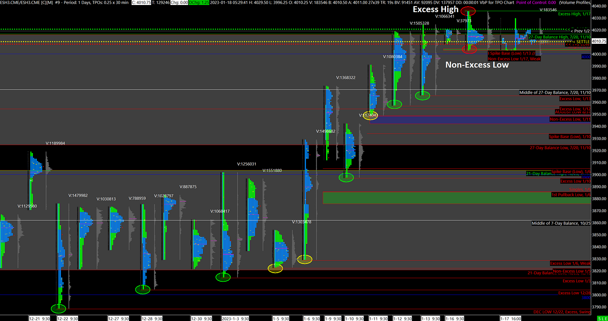Click the 'V:1551880' volume label
The width and height of the screenshot is (608, 321).
coord(272,171)
